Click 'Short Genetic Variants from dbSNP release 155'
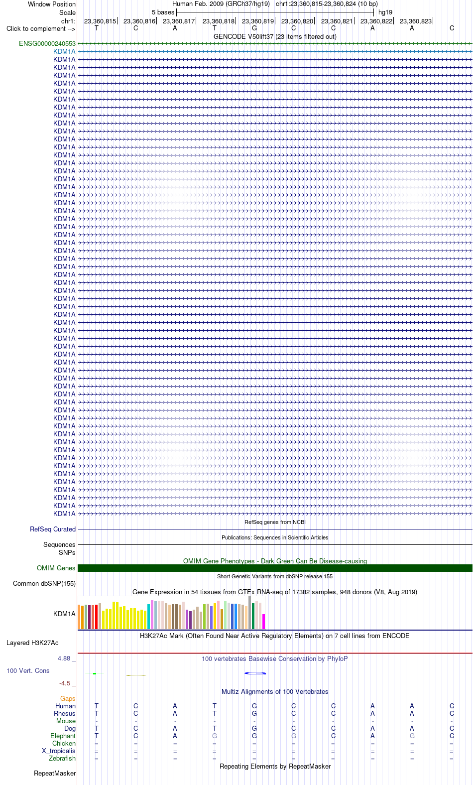The width and height of the screenshot is (473, 785). 275,577
